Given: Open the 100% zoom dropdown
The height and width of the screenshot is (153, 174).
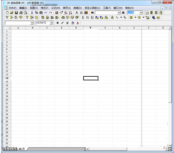Looking at the screenshot, I should (141, 13).
